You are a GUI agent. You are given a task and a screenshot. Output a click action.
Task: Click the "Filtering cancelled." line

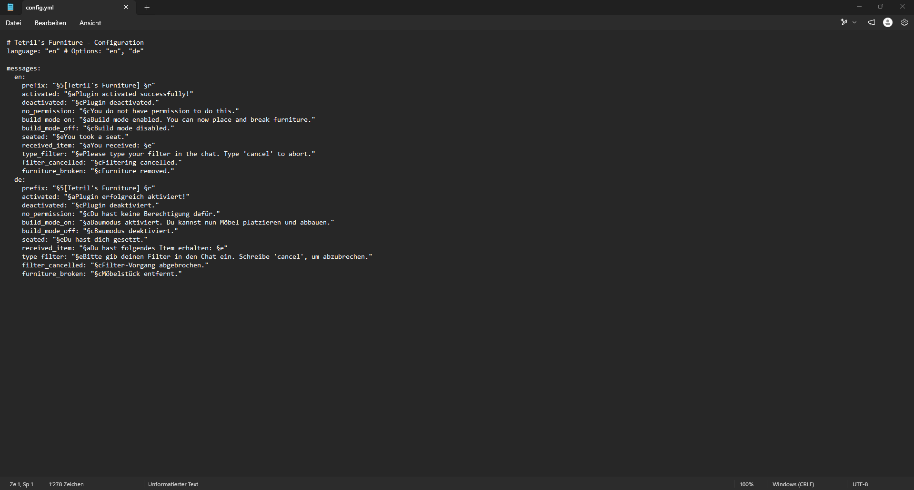click(x=102, y=162)
